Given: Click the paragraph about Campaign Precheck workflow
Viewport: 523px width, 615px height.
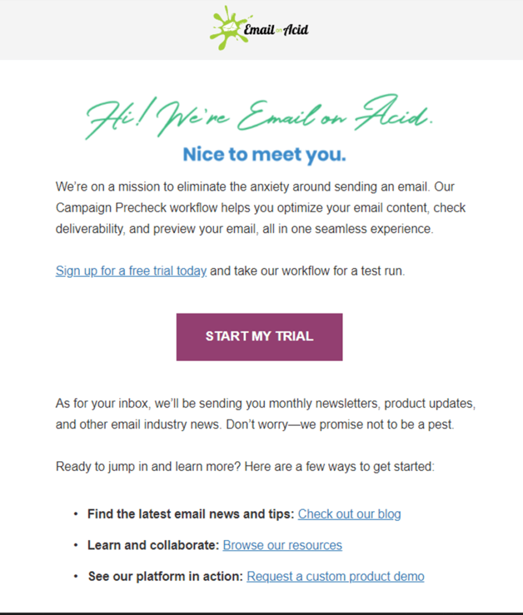Looking at the screenshot, I should 261,207.
